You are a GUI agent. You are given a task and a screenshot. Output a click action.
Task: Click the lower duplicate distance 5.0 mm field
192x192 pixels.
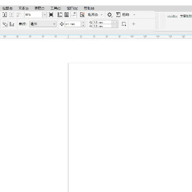tap(102, 26)
